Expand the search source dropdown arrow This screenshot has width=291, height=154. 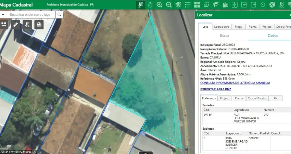click(x=3, y=14)
